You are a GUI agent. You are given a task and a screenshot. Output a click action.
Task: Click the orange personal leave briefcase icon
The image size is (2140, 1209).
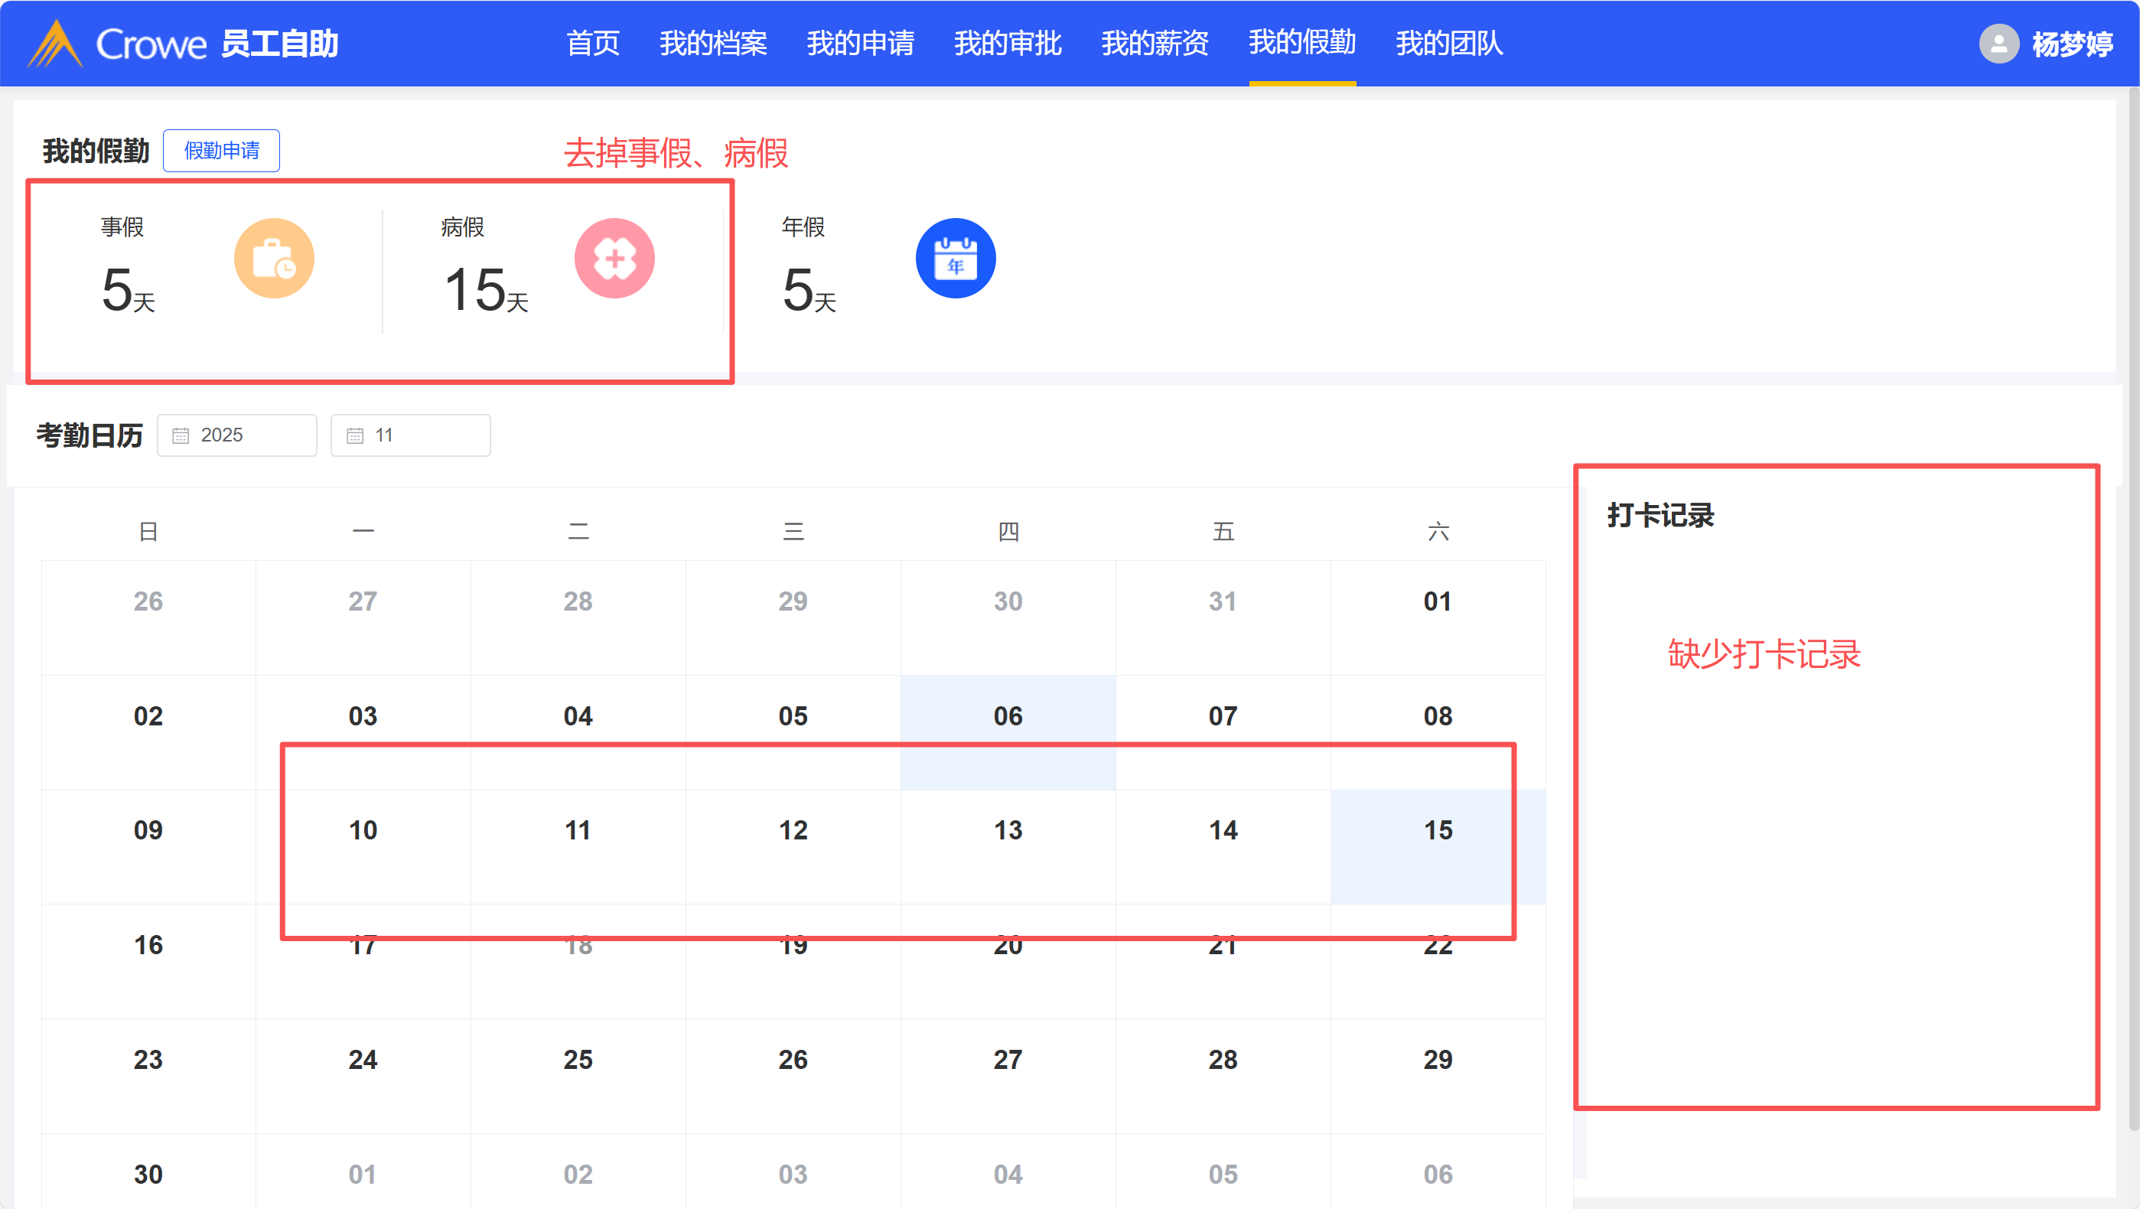click(x=274, y=259)
